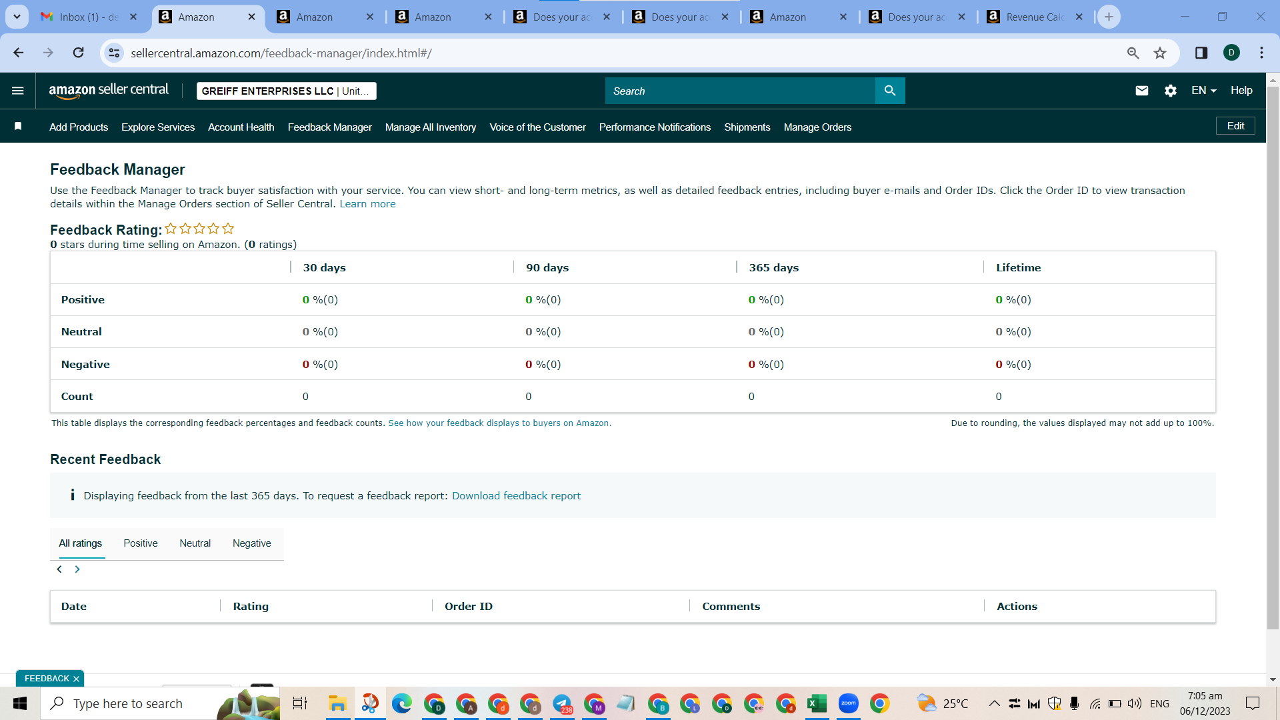
Task: Click the browser address bar URL
Action: [x=281, y=53]
